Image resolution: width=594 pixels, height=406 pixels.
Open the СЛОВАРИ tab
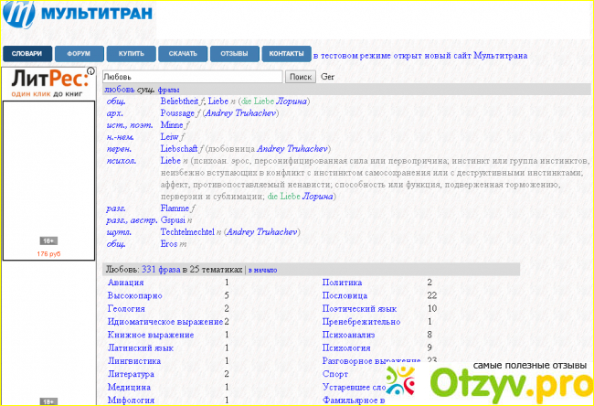[25, 54]
